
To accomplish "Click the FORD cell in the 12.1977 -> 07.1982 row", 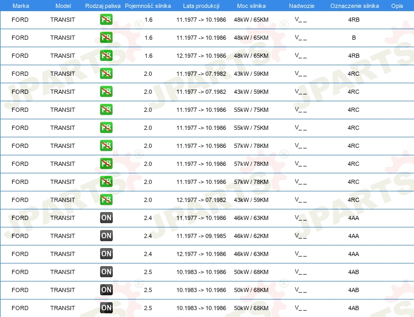I will [x=20, y=200].
